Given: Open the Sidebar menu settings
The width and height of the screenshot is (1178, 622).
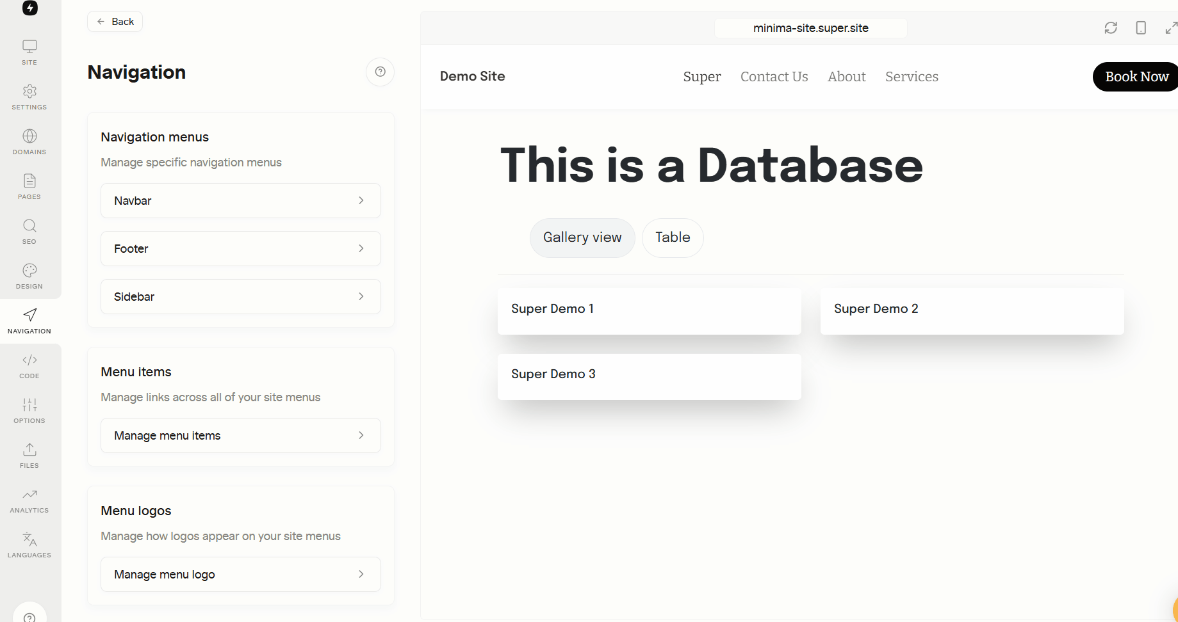Looking at the screenshot, I should click(x=241, y=296).
